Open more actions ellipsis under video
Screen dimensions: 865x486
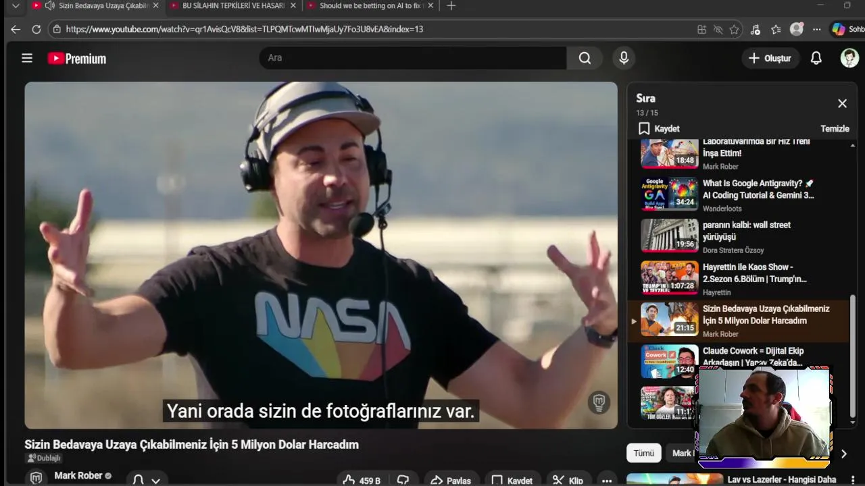tap(607, 480)
